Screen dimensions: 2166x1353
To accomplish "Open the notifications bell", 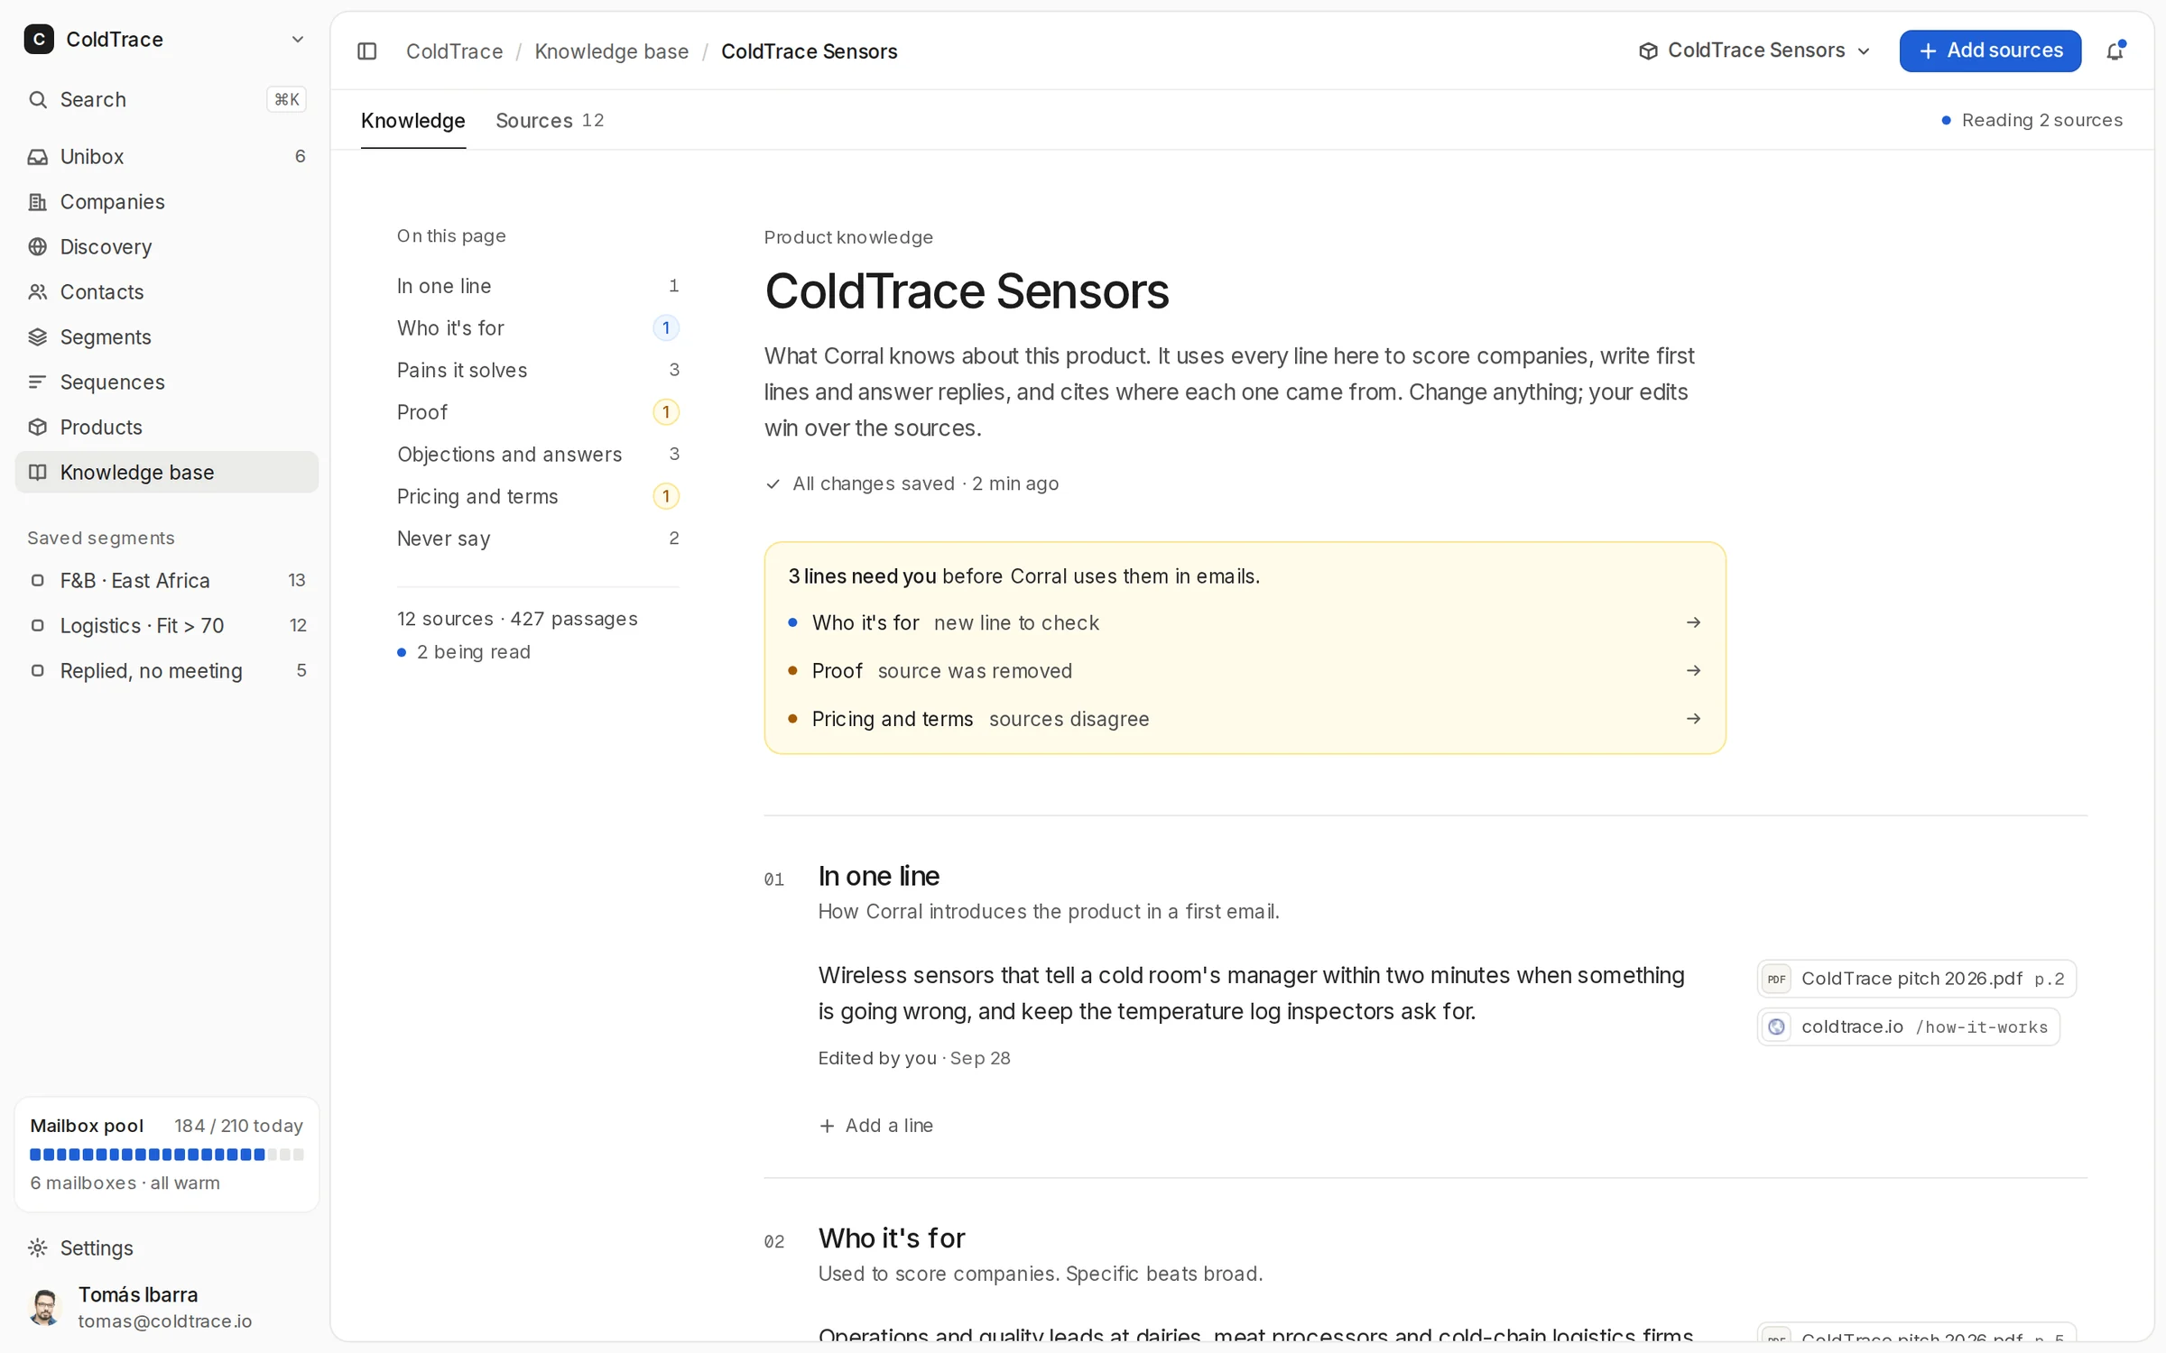I will tap(2115, 51).
